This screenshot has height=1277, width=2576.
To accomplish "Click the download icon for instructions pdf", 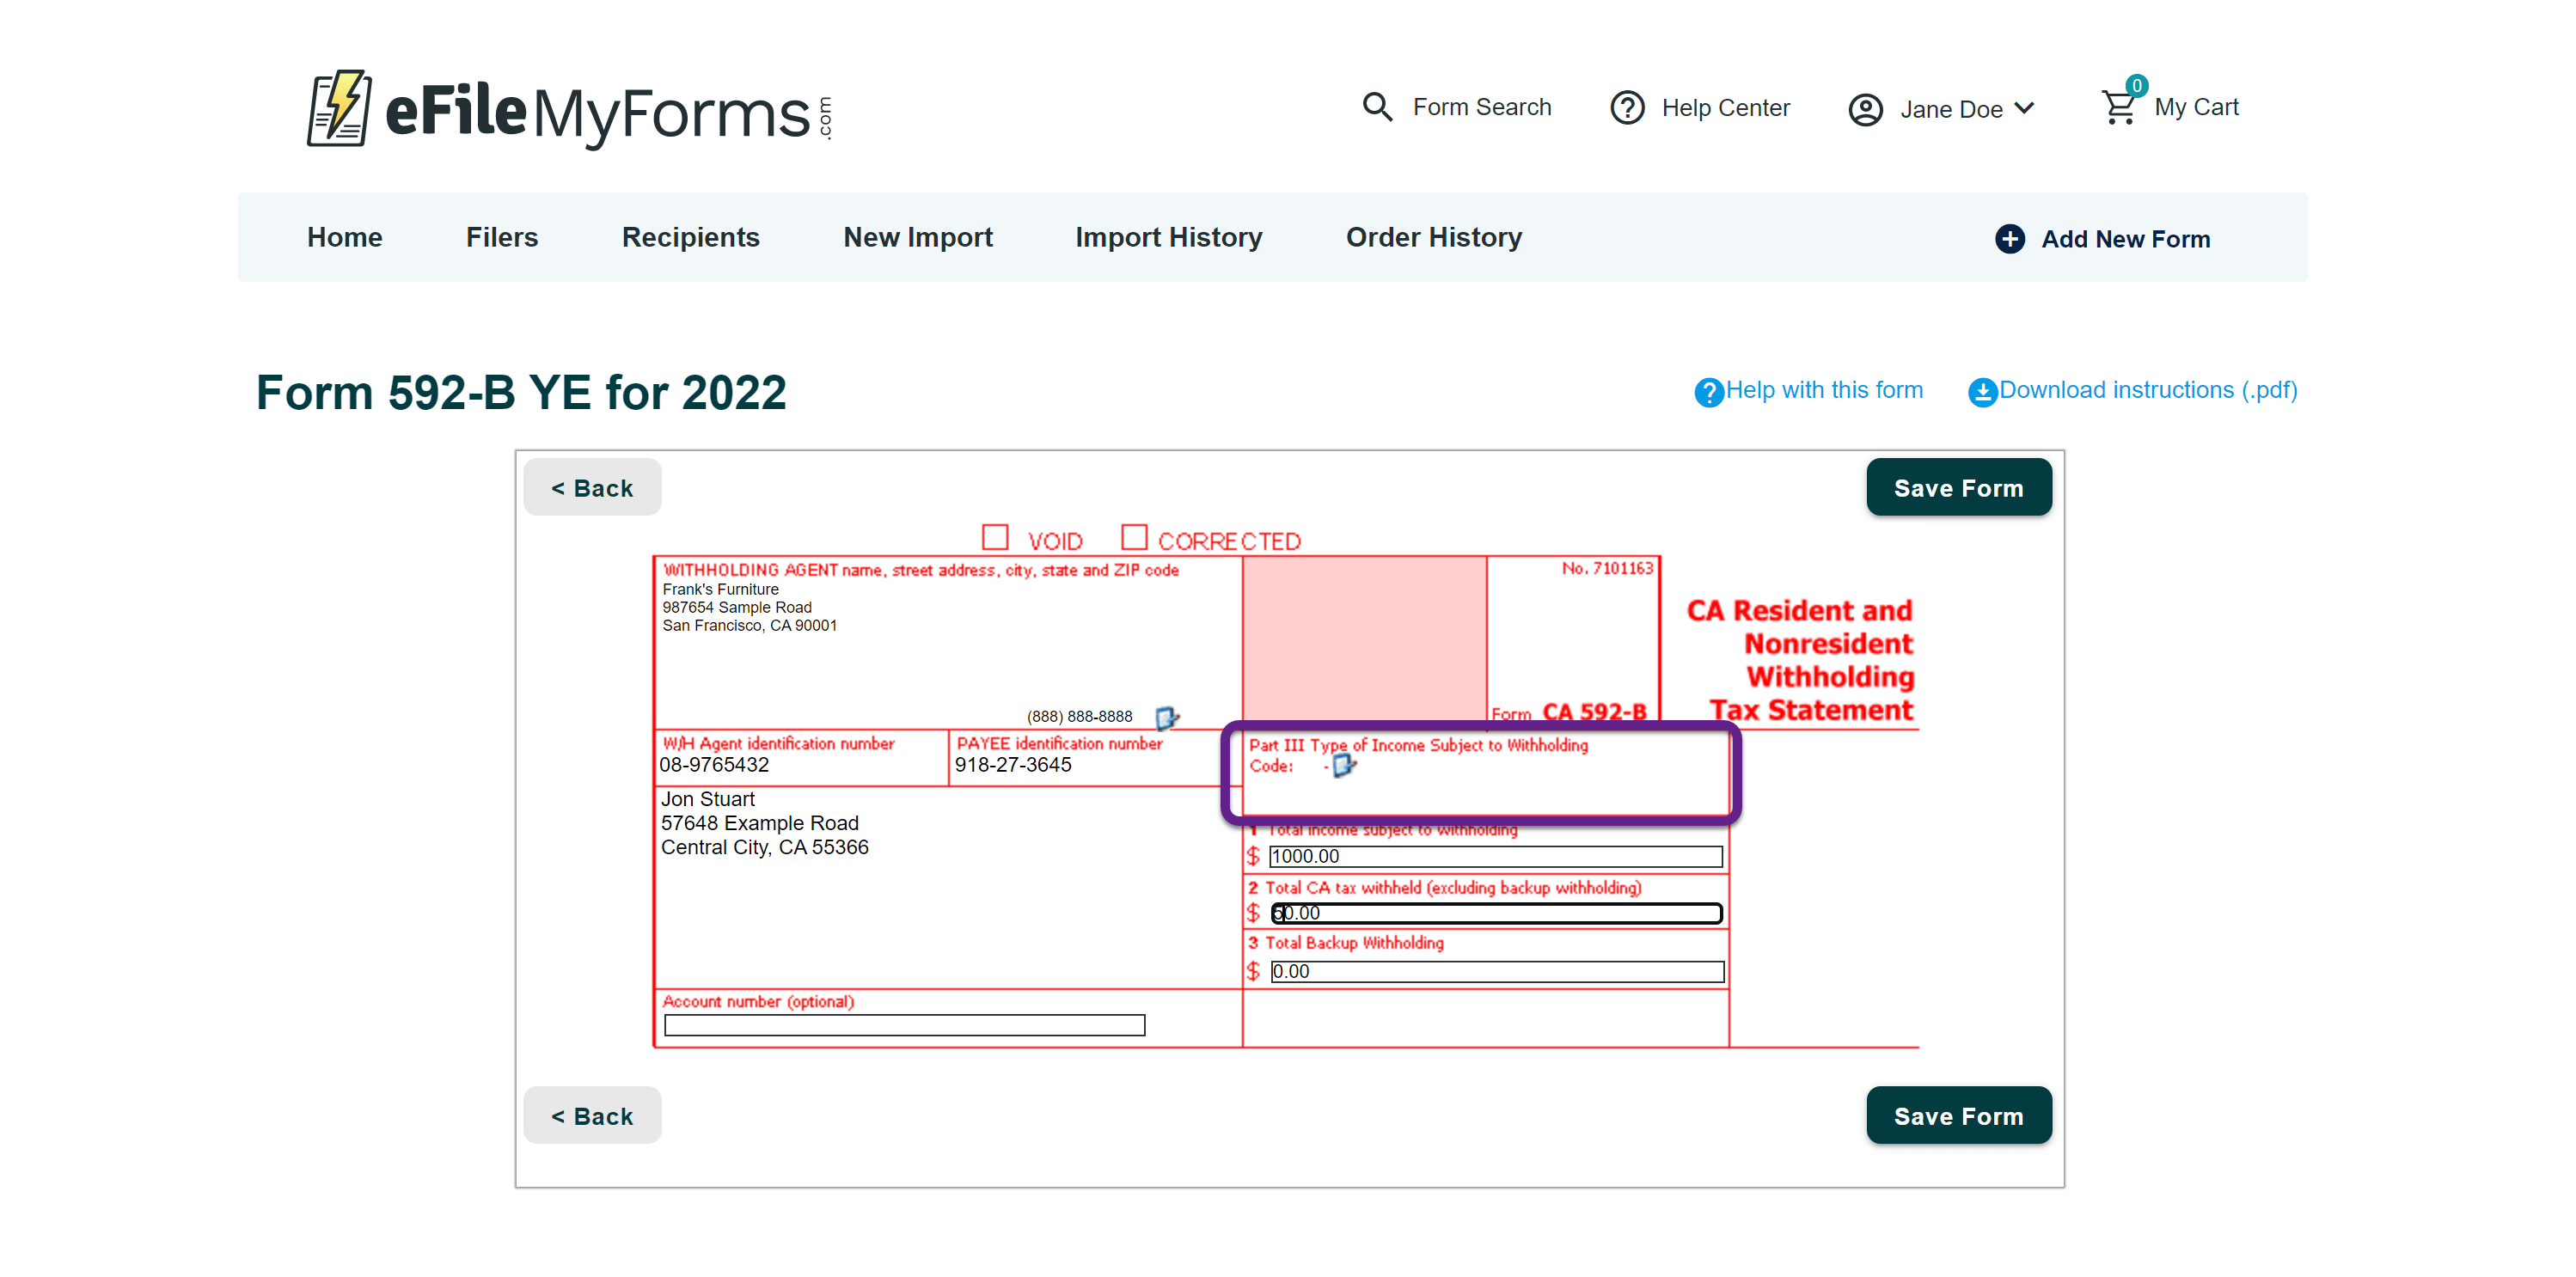I will pos(1981,391).
